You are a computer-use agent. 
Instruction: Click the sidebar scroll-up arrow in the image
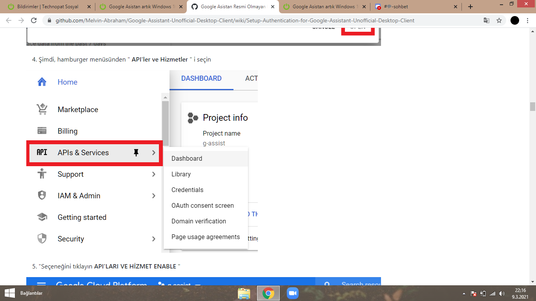click(165, 97)
